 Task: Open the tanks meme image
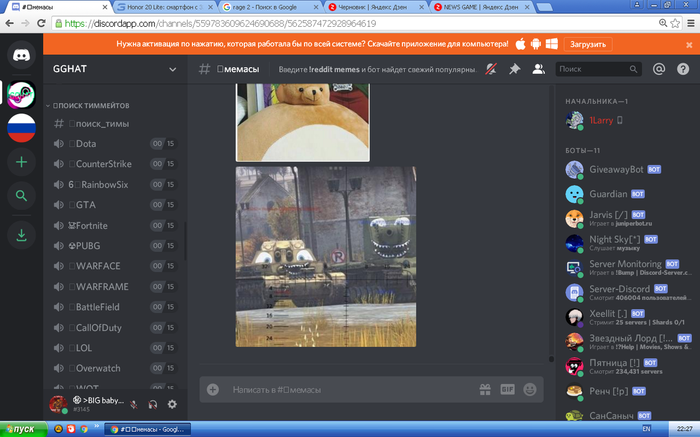click(x=325, y=257)
